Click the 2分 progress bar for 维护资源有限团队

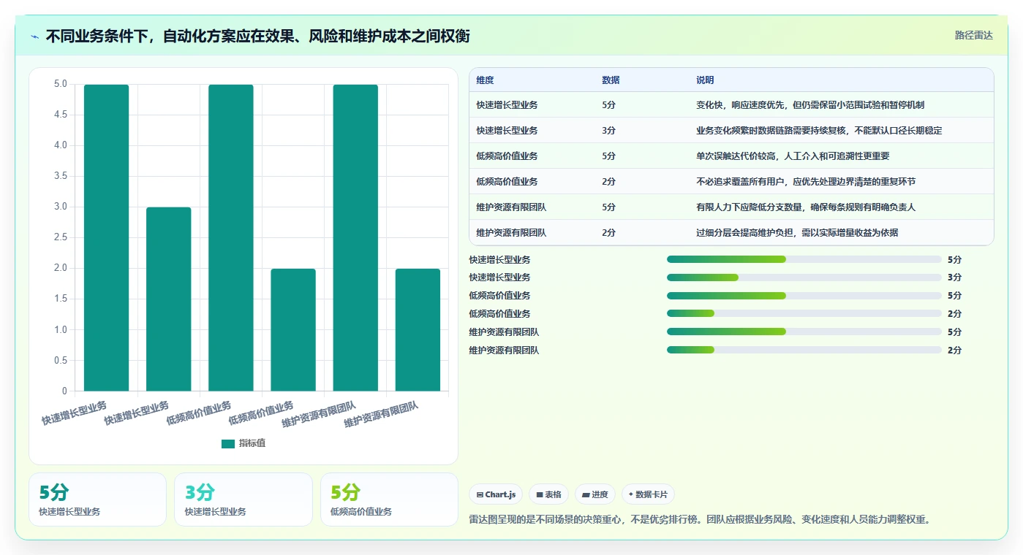tap(804, 350)
